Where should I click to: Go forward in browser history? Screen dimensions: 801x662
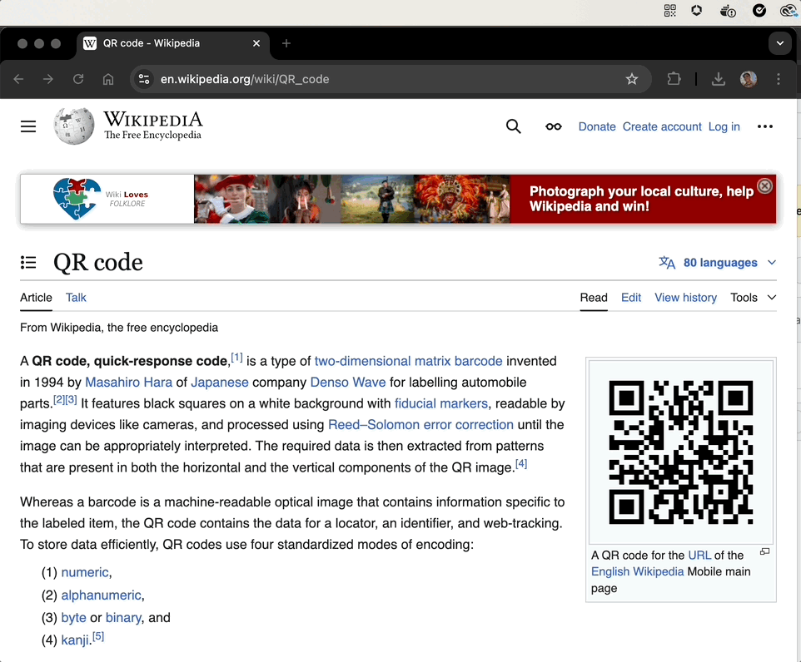(x=48, y=79)
